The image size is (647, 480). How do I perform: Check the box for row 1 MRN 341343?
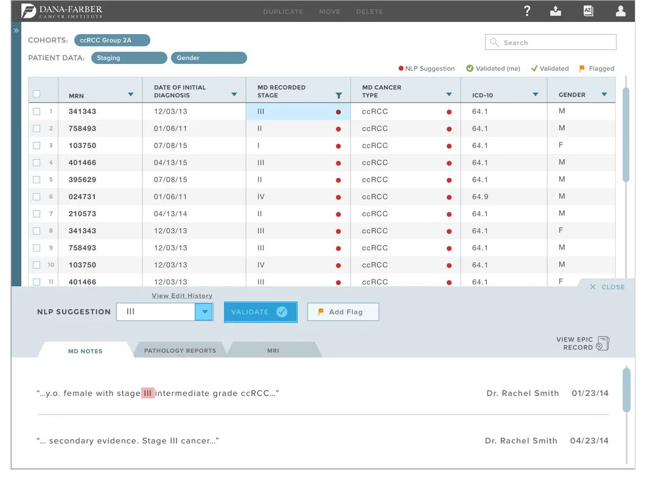37,111
